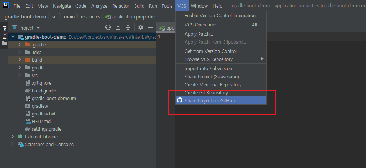
Task: Choose Get from Version Control...
Action: click(x=221, y=51)
